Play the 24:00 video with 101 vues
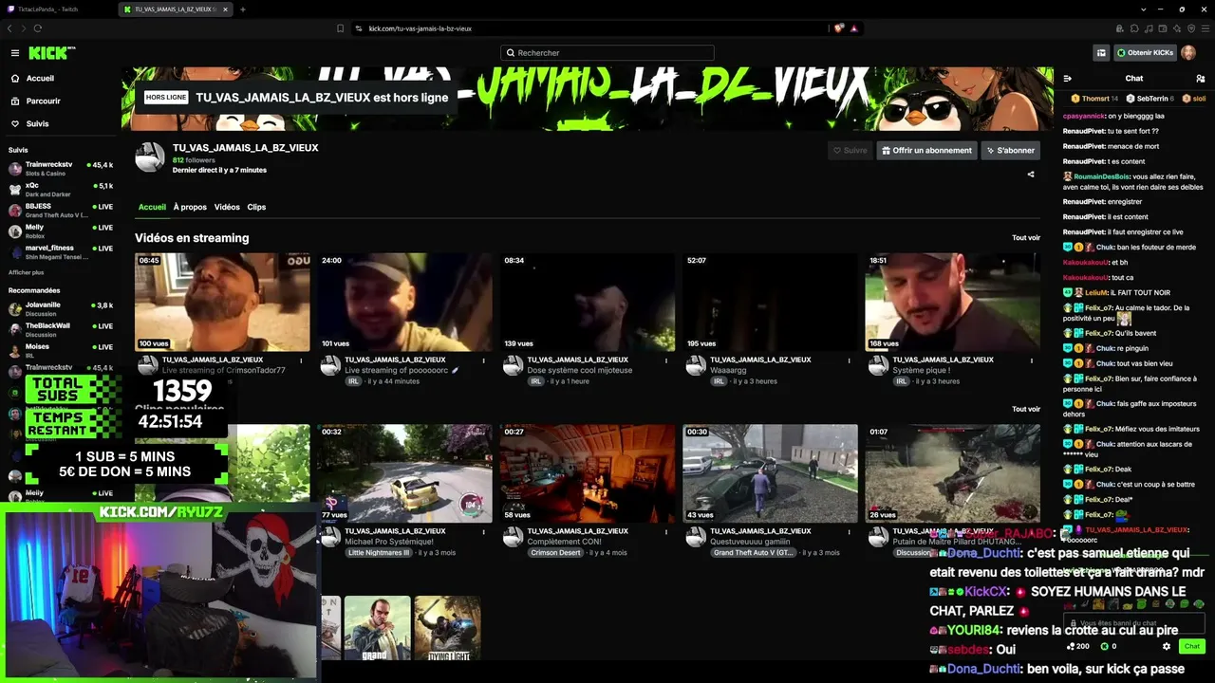Screen dimensions: 1215x683 405,302
